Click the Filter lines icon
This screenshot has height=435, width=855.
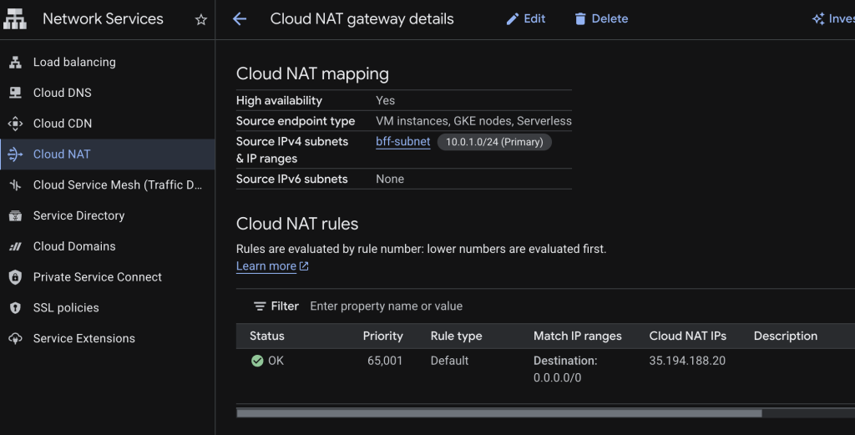(x=260, y=306)
